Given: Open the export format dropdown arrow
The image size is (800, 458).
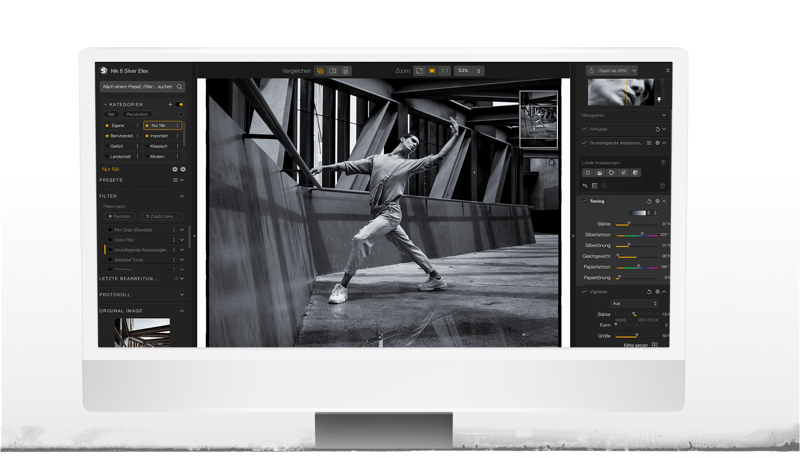Looking at the screenshot, I should coord(634,71).
